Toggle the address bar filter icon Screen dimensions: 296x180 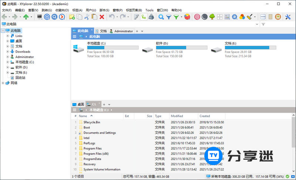coord(263,24)
